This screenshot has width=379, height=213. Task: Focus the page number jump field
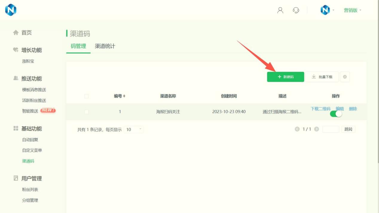click(331, 129)
